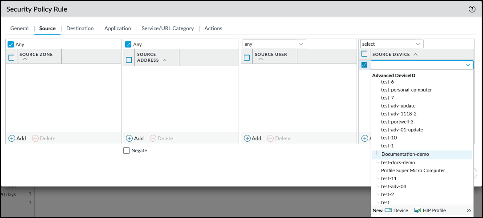
Task: Uncheck Any for source address
Action: pos(129,44)
